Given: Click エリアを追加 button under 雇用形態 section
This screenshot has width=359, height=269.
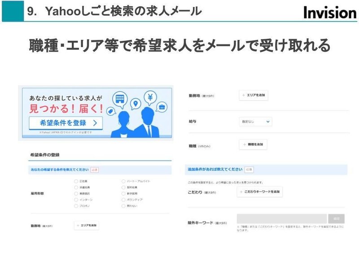Looking at the screenshot, I should (x=87, y=226).
